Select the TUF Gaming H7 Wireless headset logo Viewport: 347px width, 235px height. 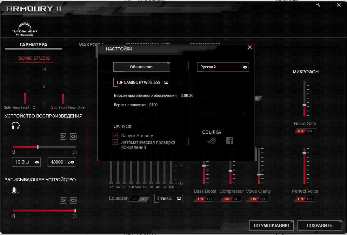coord(24,29)
